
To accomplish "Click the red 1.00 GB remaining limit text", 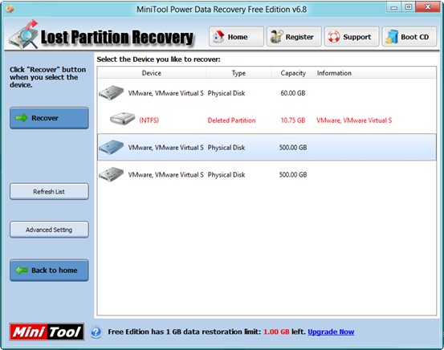I will pyautogui.click(x=276, y=332).
